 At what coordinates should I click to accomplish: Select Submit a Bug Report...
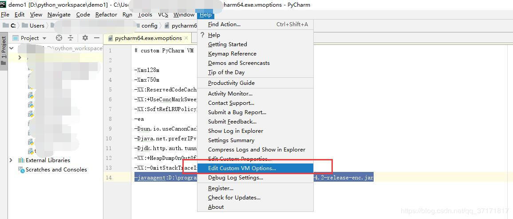[x=255, y=112]
